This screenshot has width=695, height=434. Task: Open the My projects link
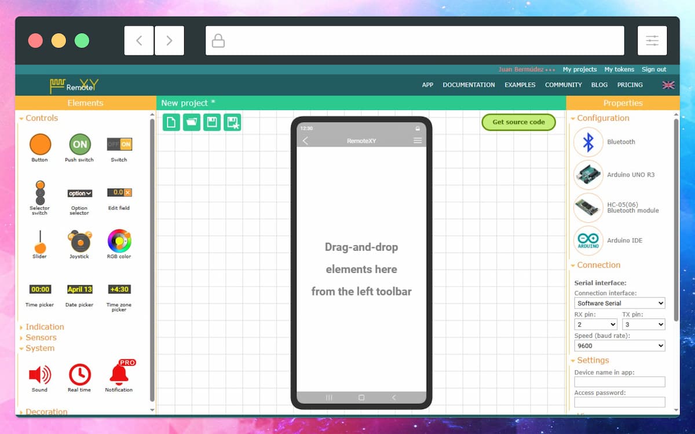(580, 69)
